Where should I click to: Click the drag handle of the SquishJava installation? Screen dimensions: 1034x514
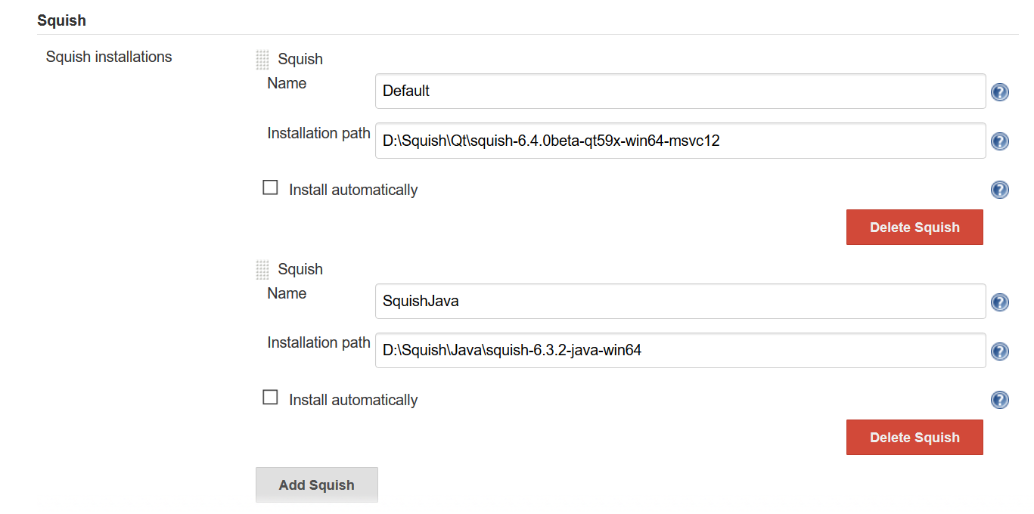[x=262, y=270]
